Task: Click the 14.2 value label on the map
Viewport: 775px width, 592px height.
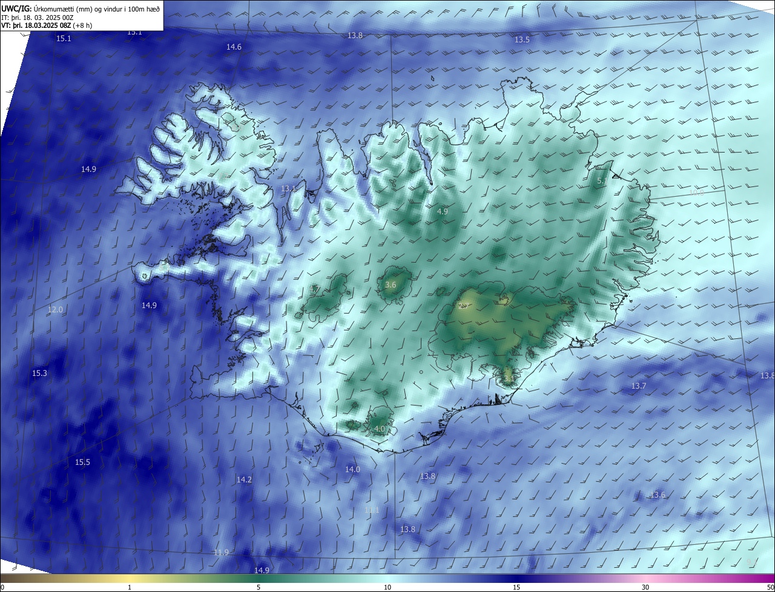Action: tap(244, 480)
